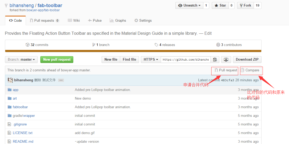Click the watchers count 1
Viewport: 289px width, 144px height.
[x=206, y=5]
